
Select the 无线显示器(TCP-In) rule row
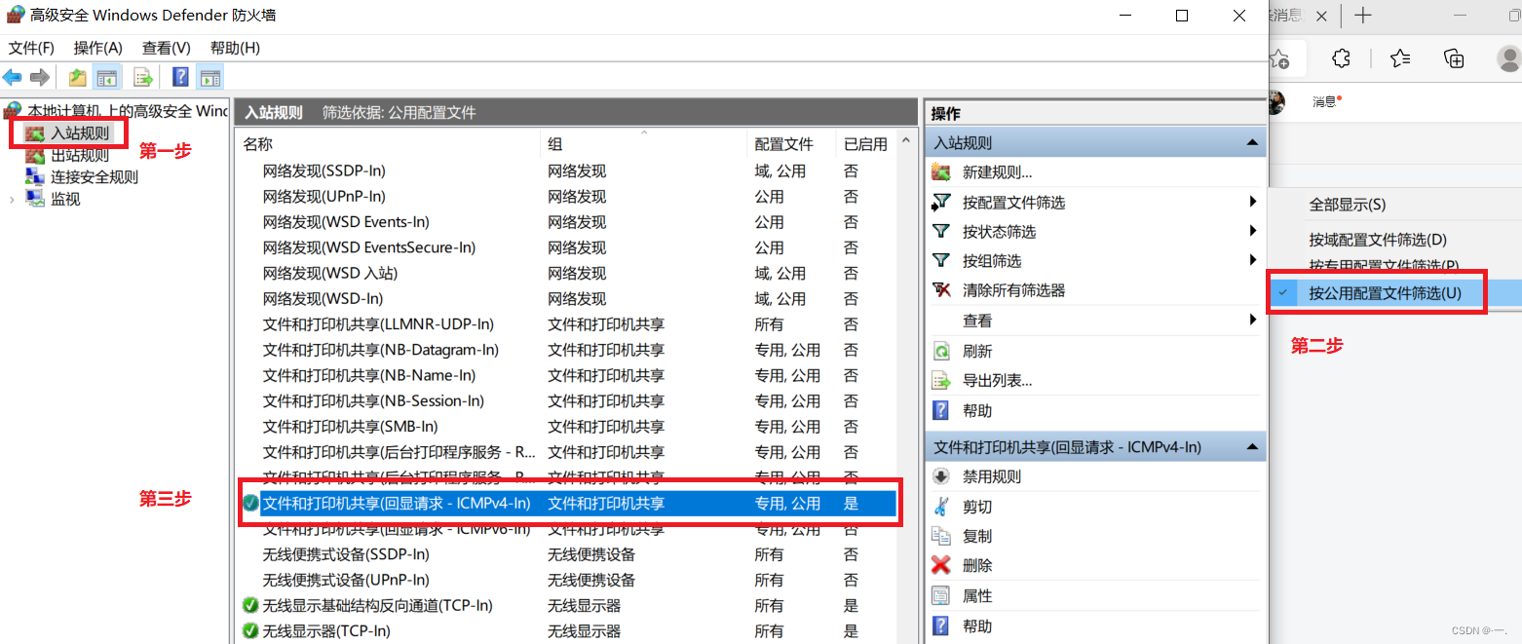tap(567, 631)
